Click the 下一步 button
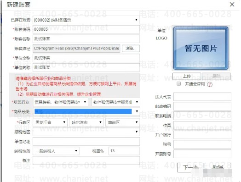Screen dimensions: 241x182 coord(190,168)
